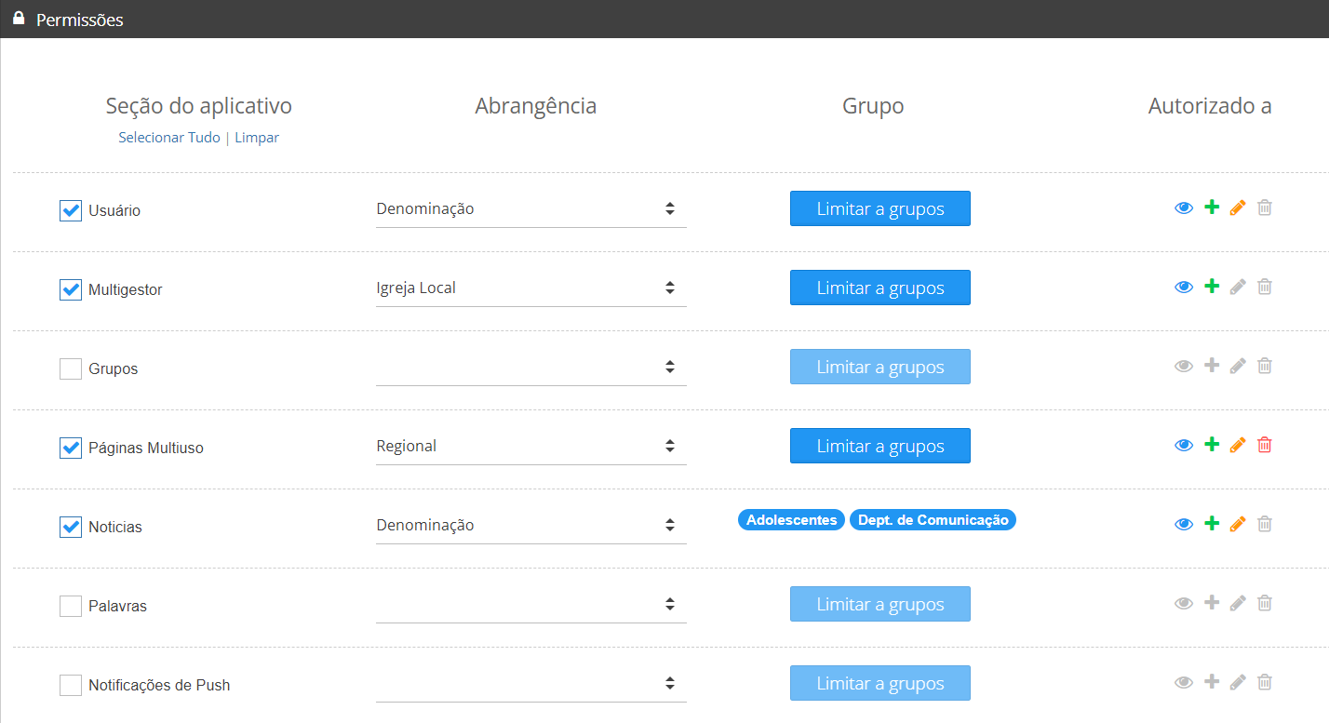Toggle add plus icon in Grupos row
Image resolution: width=1329 pixels, height=723 pixels.
click(x=1211, y=366)
